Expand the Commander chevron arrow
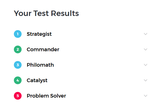The image size is (157, 112). 146,49
